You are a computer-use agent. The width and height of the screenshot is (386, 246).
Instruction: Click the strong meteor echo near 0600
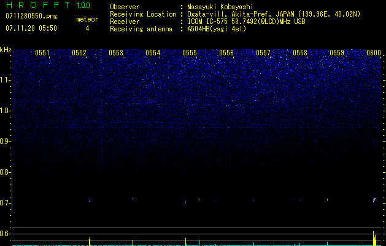point(374,199)
